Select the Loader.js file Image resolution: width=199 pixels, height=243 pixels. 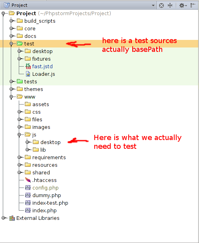(44, 74)
